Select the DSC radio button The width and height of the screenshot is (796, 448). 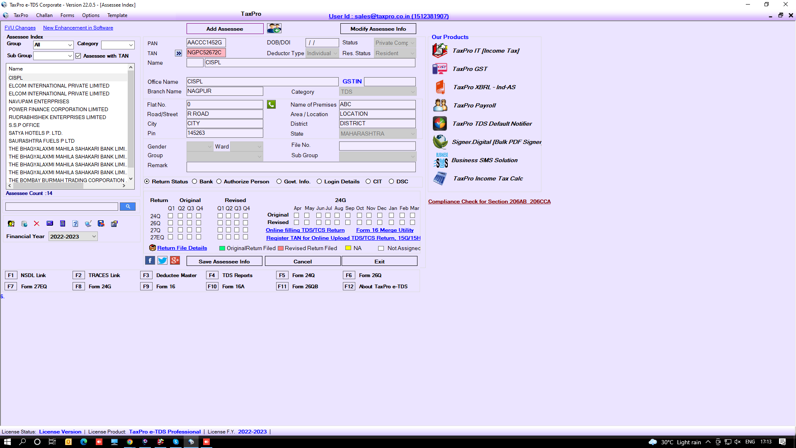coord(391,182)
